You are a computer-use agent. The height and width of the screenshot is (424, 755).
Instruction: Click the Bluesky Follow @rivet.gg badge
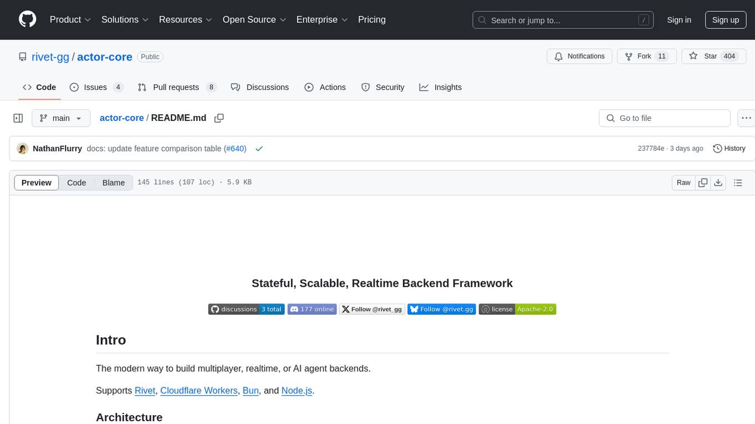point(442,309)
